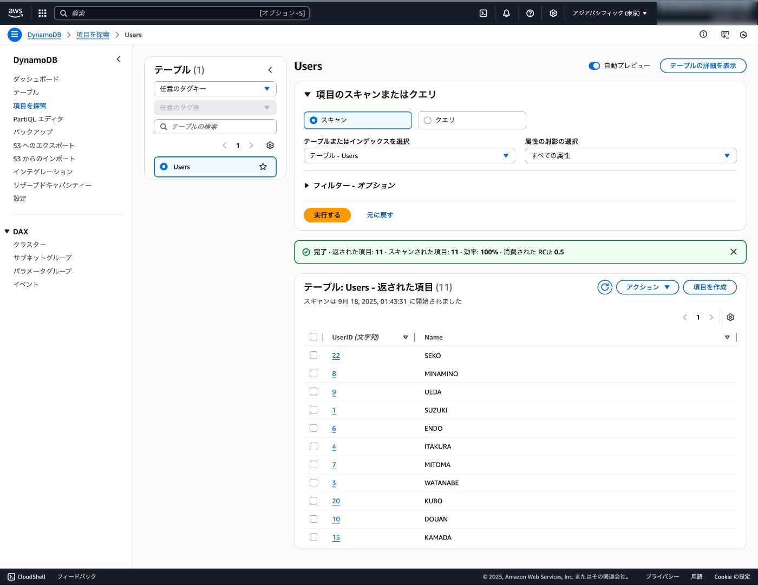This screenshot has width=758, height=585.
Task: Refresh the returned items
Action: point(605,287)
